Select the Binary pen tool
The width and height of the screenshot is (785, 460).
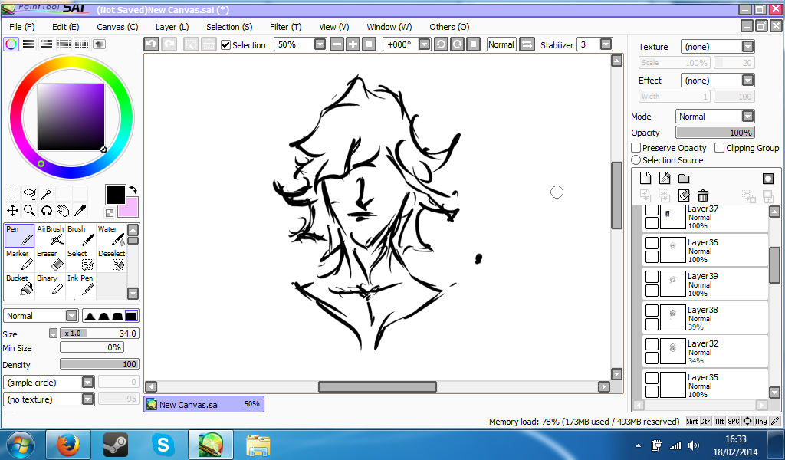pyautogui.click(x=50, y=284)
